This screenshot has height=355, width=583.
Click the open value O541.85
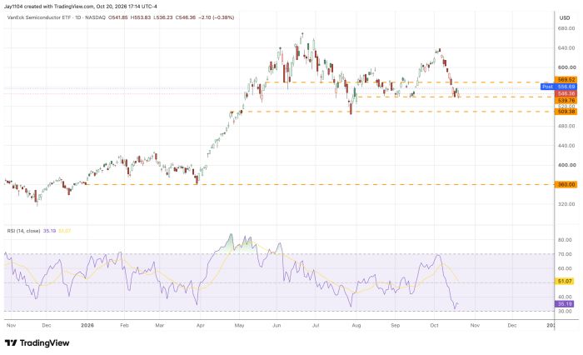tap(118, 17)
